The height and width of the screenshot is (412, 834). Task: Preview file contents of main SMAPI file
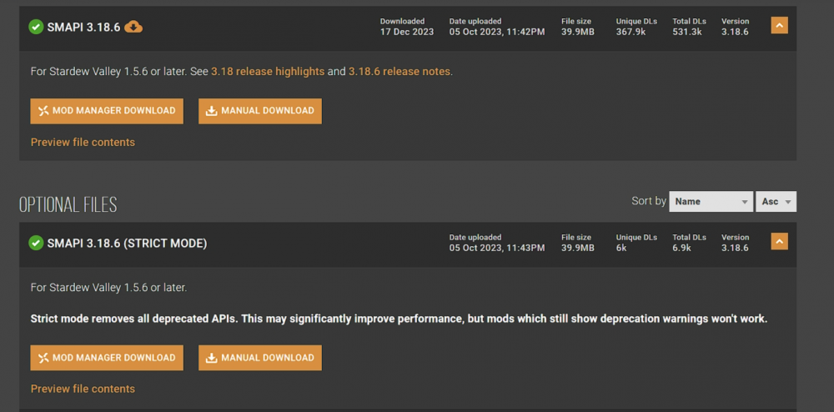83,143
